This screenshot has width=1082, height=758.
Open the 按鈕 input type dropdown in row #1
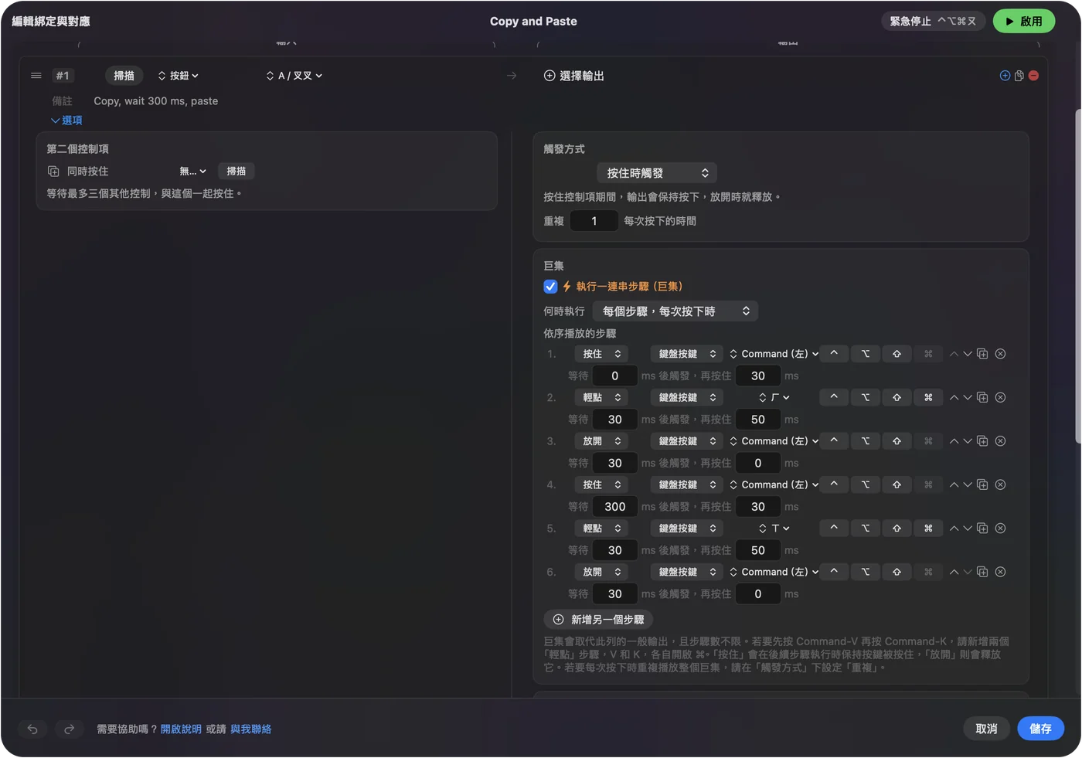point(179,76)
